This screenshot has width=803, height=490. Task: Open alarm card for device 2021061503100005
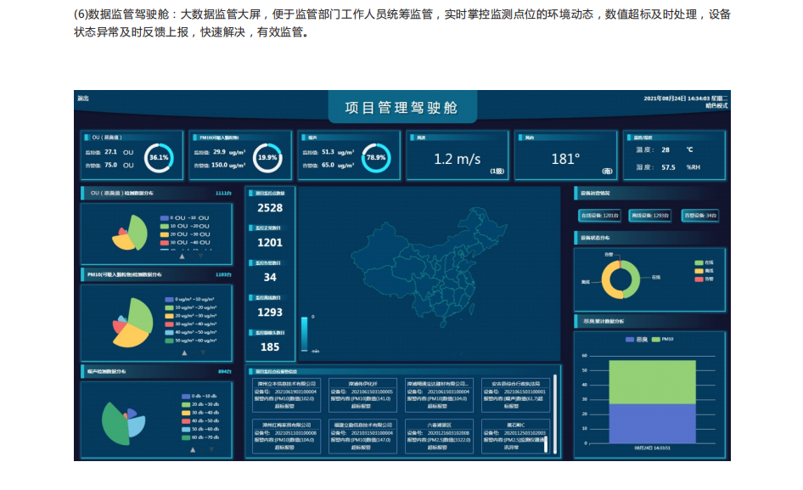(362, 395)
